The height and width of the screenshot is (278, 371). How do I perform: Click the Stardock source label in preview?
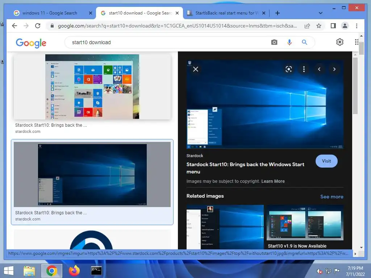tap(195, 156)
